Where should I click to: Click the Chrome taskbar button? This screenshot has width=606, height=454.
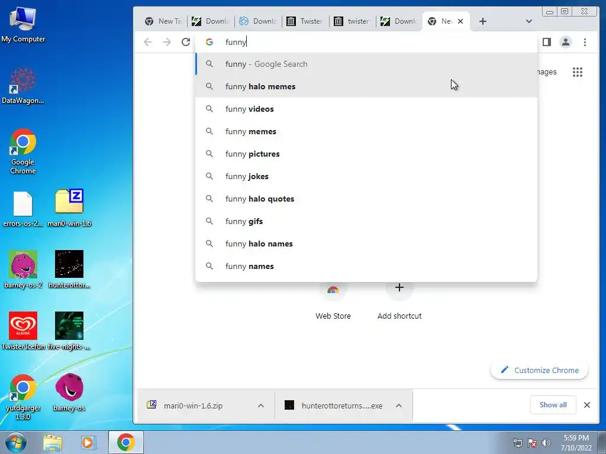126,442
